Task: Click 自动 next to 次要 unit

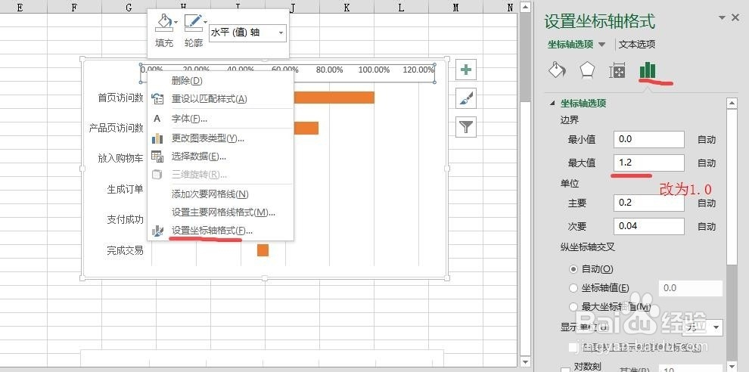Action: [x=707, y=226]
